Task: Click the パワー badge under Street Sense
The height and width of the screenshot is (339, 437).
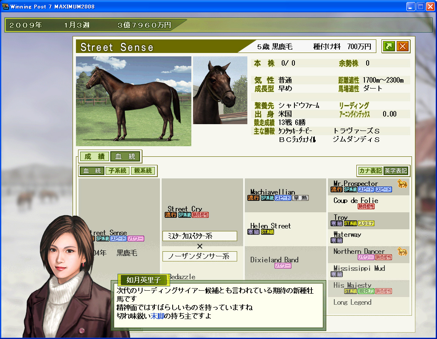Action: [136, 239]
